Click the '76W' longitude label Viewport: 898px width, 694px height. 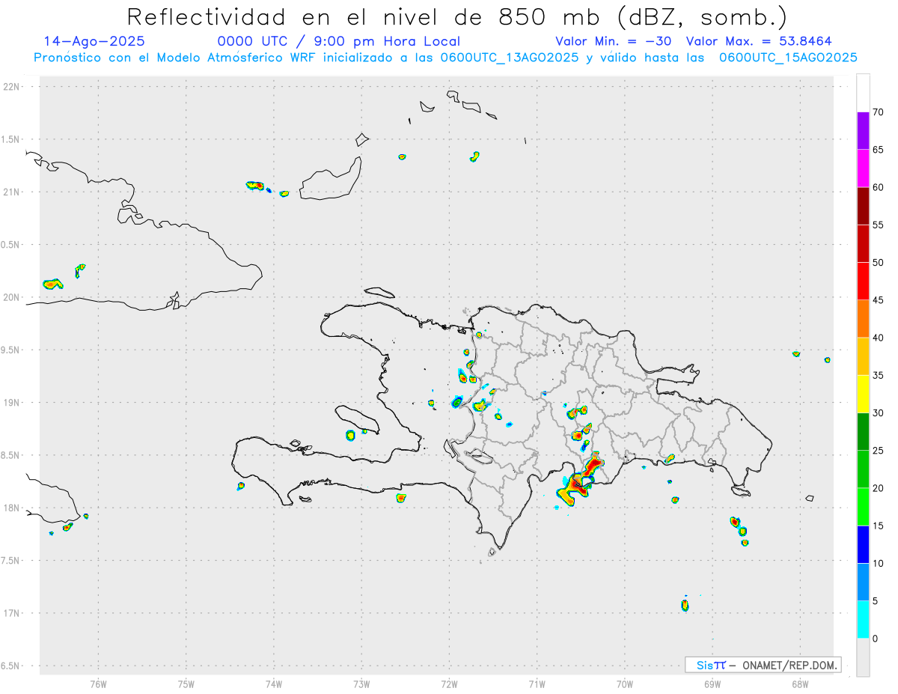point(98,684)
